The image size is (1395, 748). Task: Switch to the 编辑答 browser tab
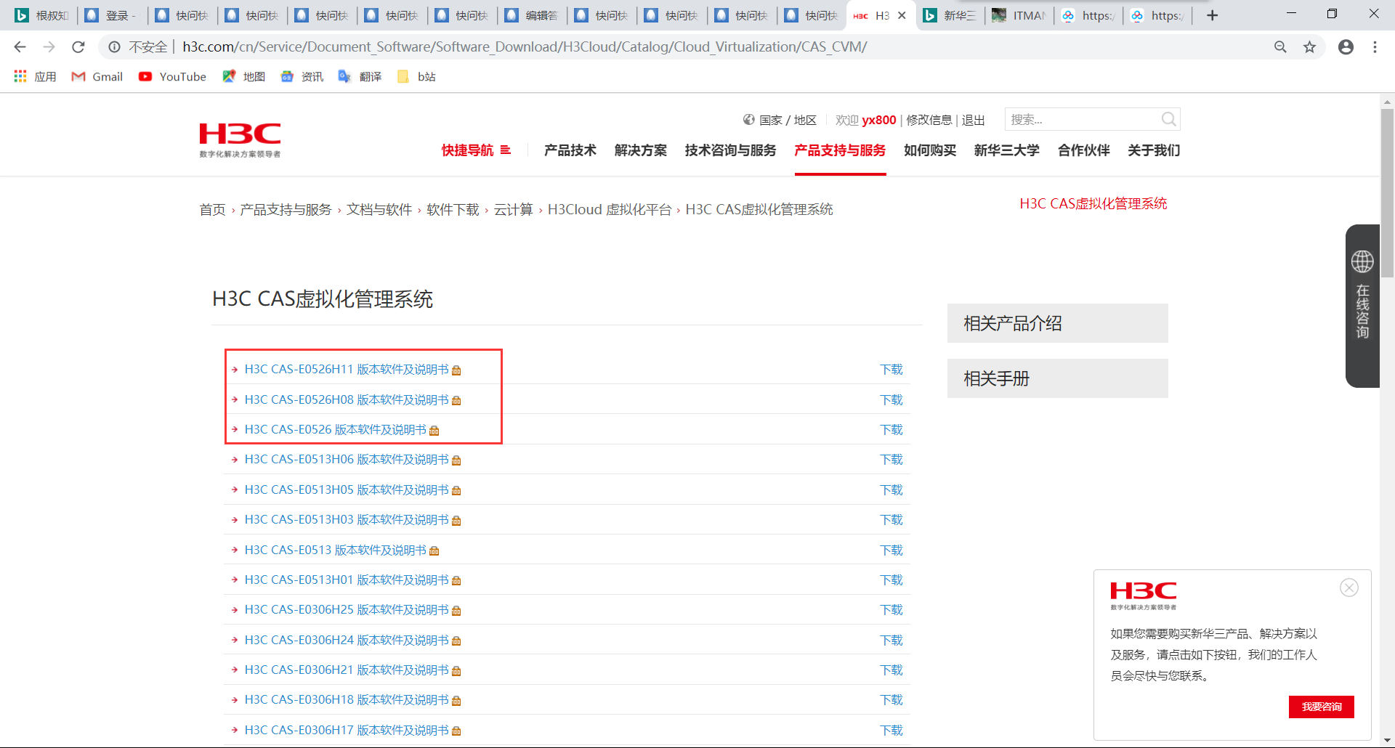(x=532, y=15)
